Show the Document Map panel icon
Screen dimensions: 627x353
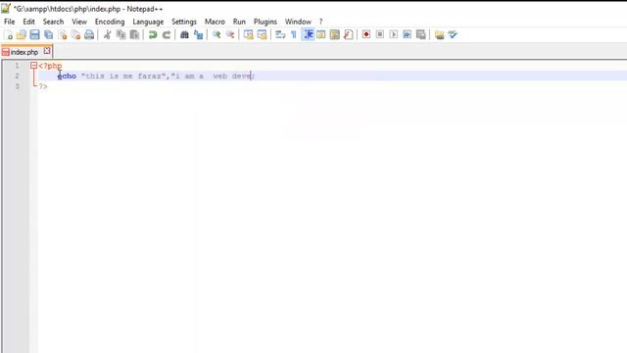click(x=335, y=35)
